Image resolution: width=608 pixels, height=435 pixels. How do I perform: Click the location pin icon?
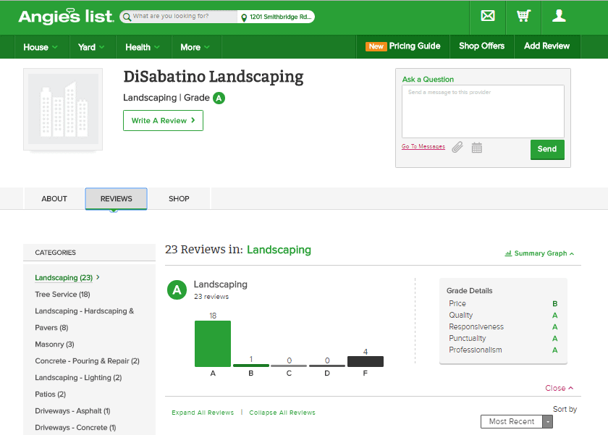pos(244,17)
